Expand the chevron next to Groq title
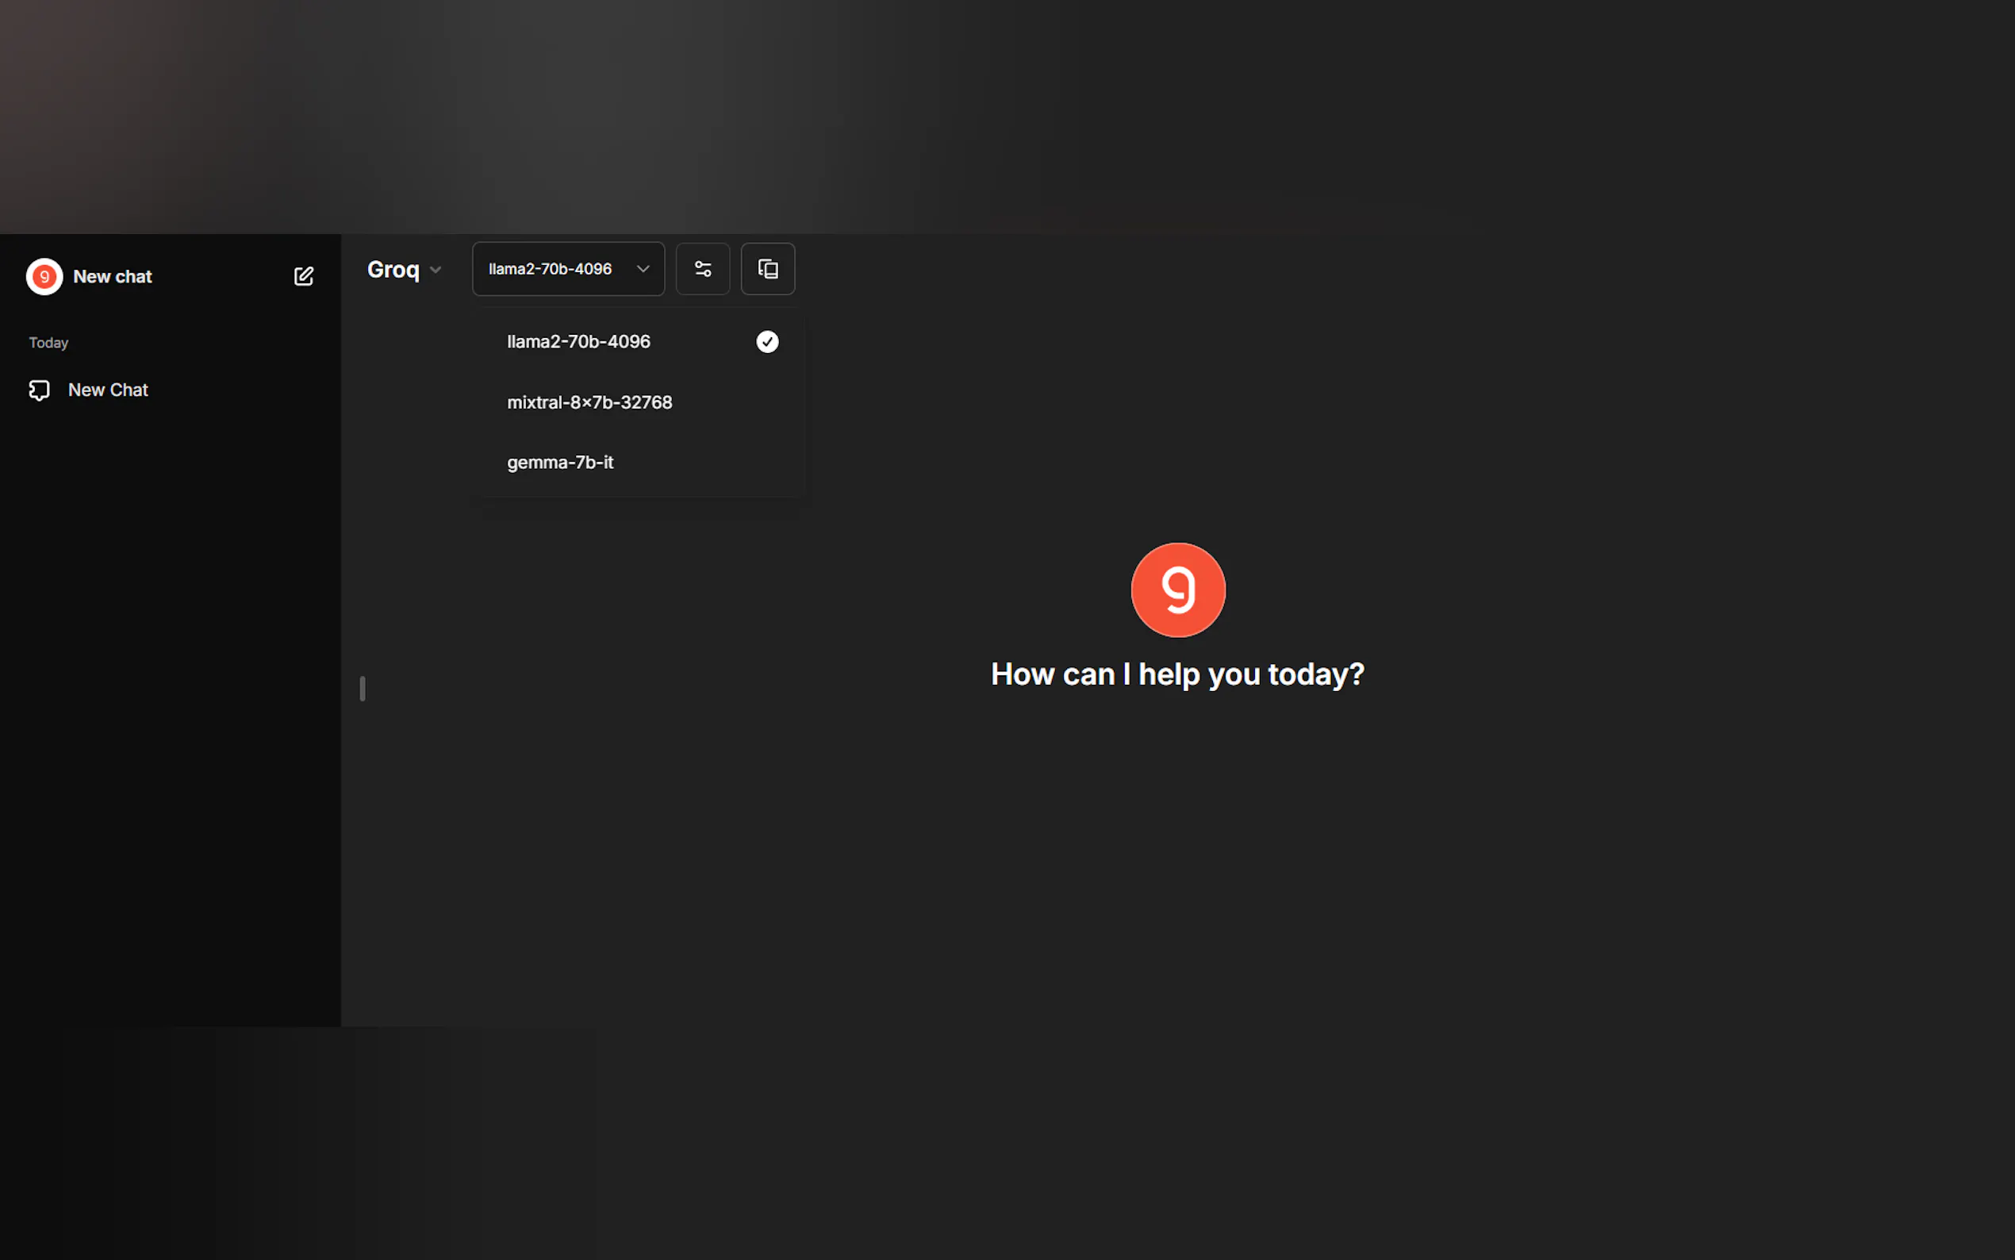The width and height of the screenshot is (2015, 1260). click(x=436, y=270)
